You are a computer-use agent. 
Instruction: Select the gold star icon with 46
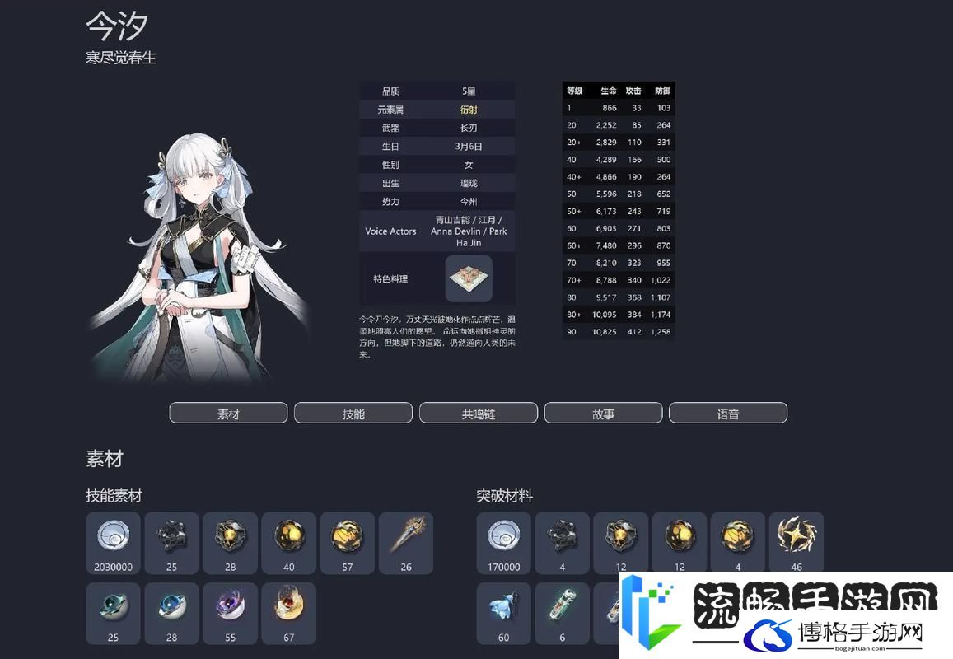coord(797,543)
